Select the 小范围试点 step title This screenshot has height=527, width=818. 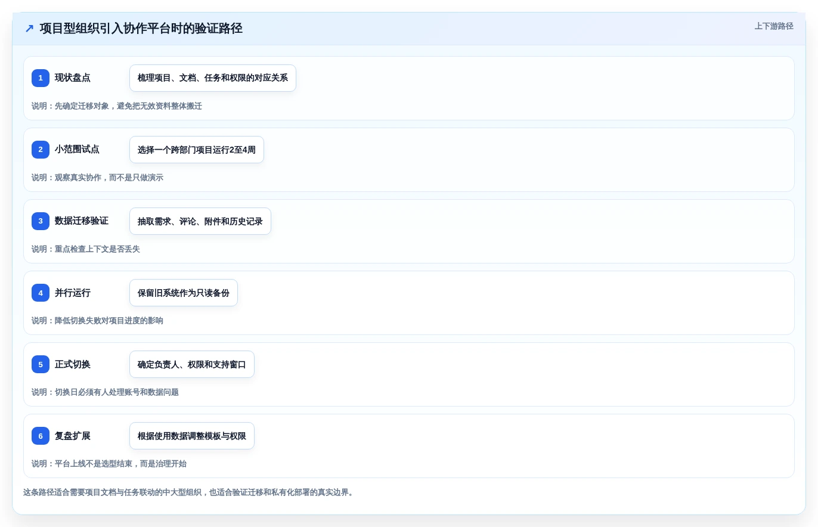(x=77, y=150)
